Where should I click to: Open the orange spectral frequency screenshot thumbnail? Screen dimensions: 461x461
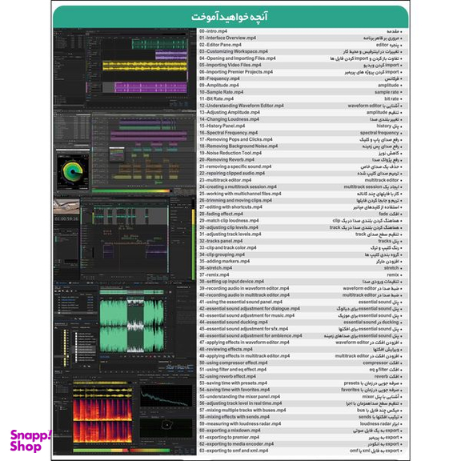(125, 415)
